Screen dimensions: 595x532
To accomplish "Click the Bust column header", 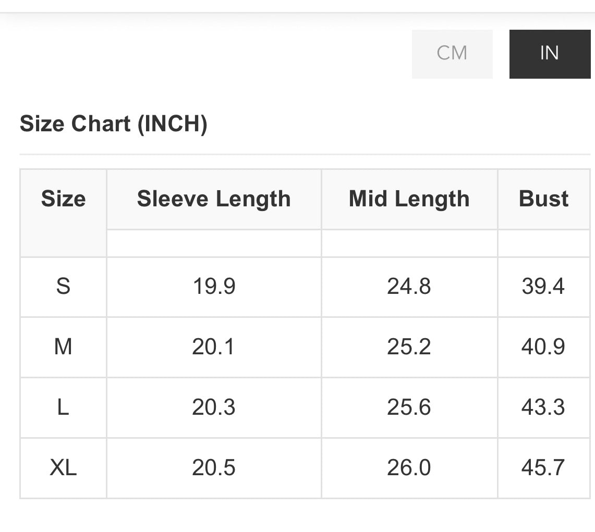I will (x=543, y=199).
